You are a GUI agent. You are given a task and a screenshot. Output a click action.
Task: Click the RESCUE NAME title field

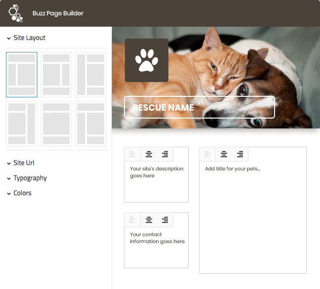click(200, 107)
